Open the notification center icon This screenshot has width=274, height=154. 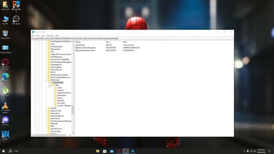269,151
